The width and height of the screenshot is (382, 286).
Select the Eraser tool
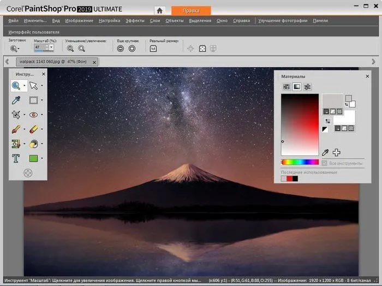[x=33, y=130]
